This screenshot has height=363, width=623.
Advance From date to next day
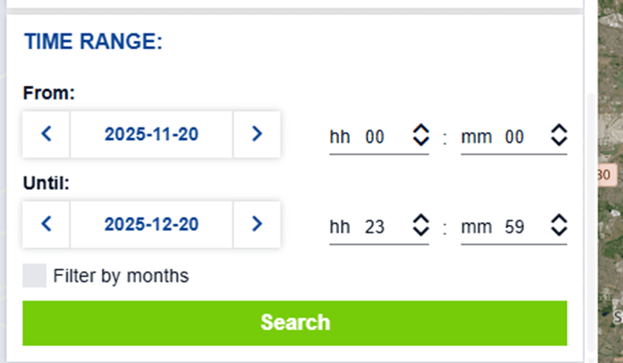tap(257, 134)
